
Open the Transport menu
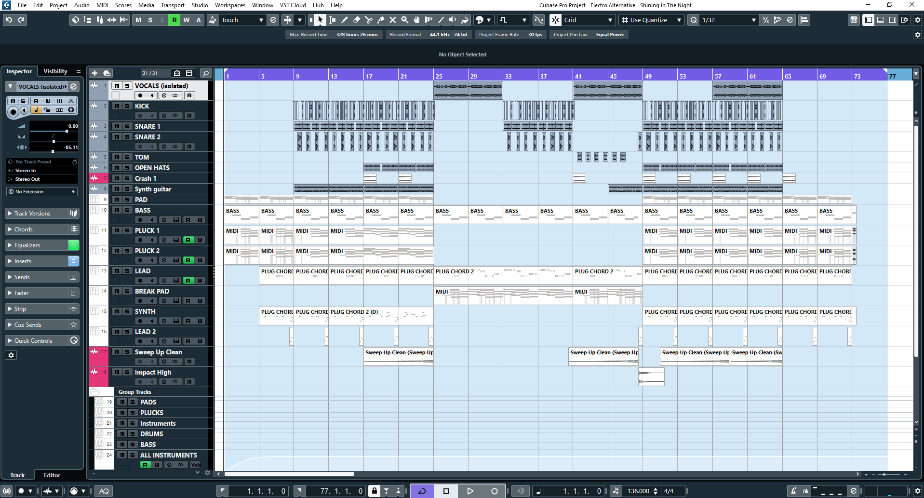173,5
